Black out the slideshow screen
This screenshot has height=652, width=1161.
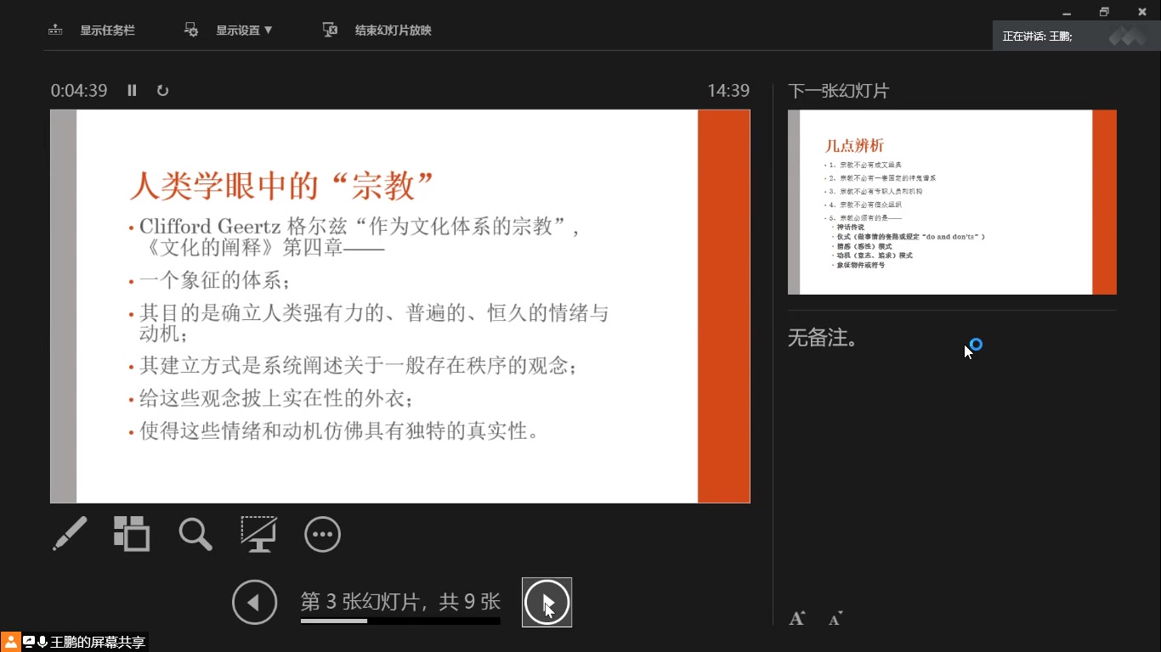pyautogui.click(x=258, y=534)
